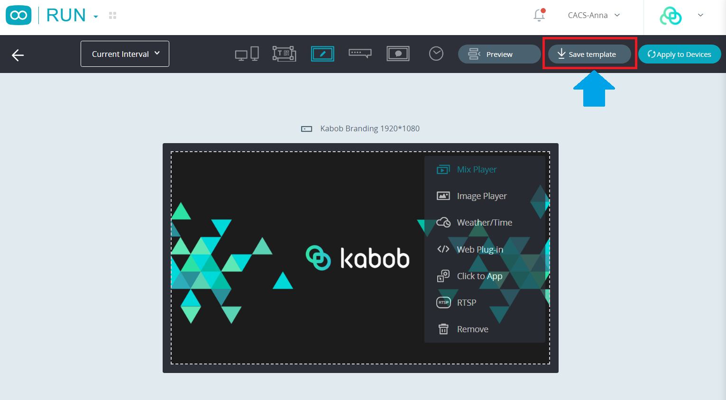
Task: Click the RUN title text
Action: tap(66, 15)
